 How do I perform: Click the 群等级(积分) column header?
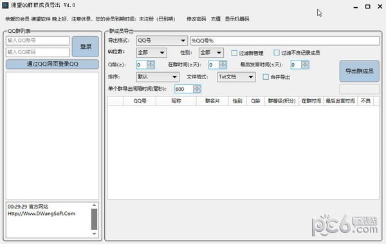pyautogui.click(x=282, y=101)
